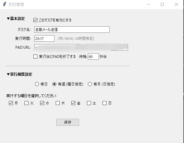Check the 日 weekday checkbox
The height and width of the screenshot is (143, 184).
coord(104,103)
